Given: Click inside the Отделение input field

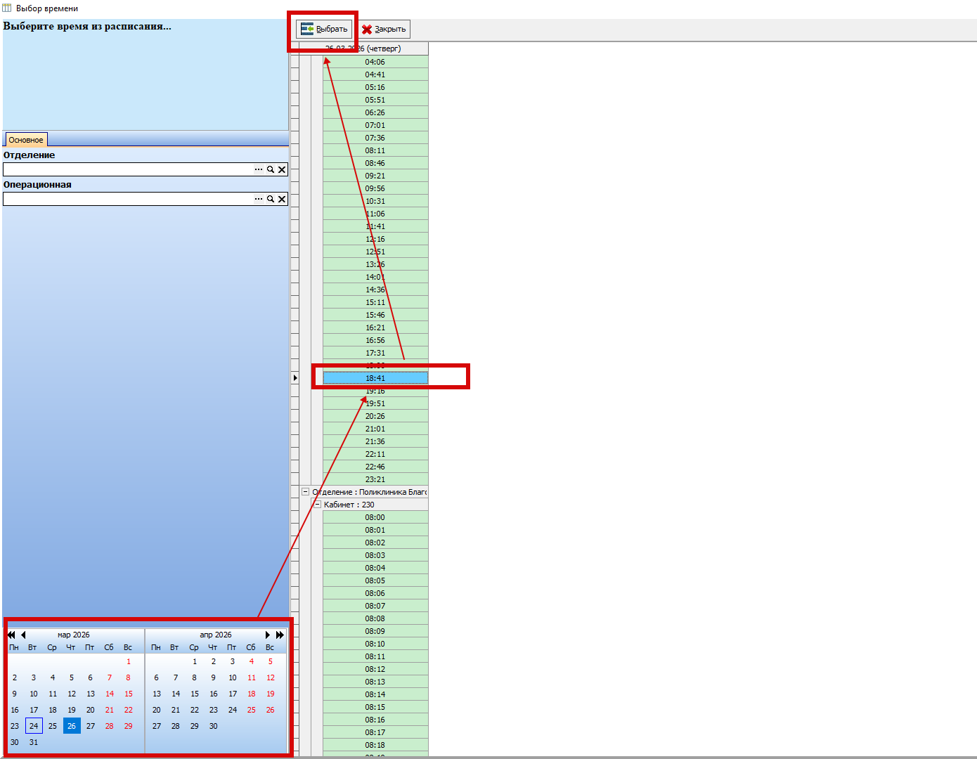Looking at the screenshot, I should (127, 169).
